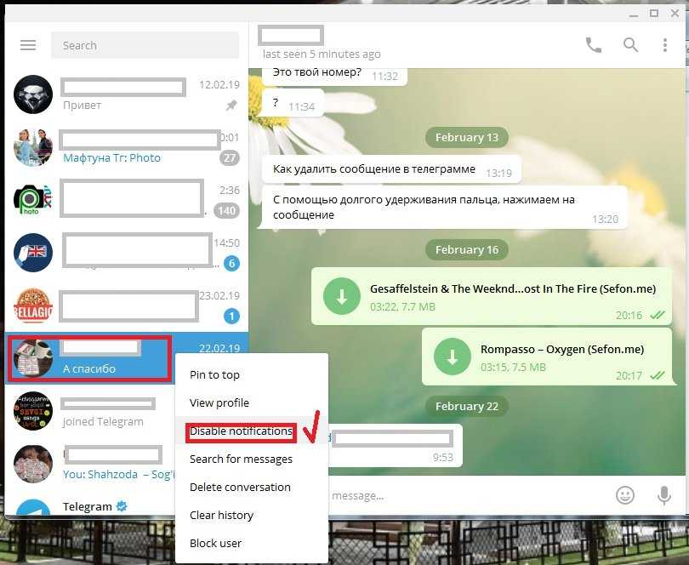Search in this chat with magnifier icon
The image size is (689, 565).
pyautogui.click(x=630, y=45)
